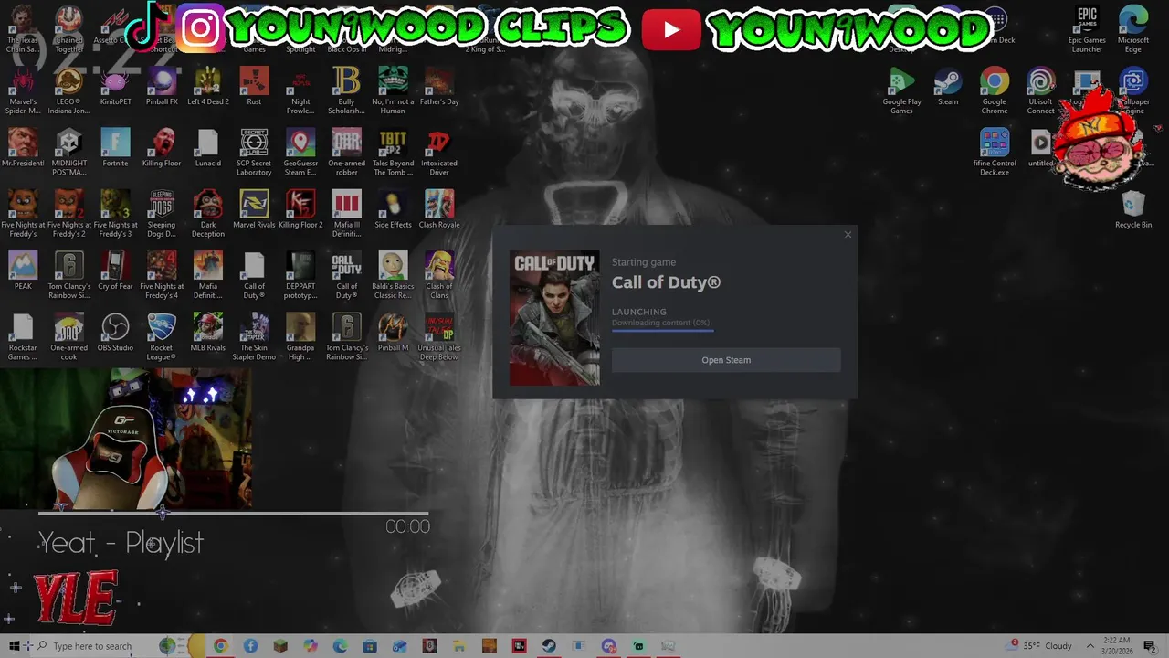Close the Call of Duty launching dialog

click(x=848, y=235)
